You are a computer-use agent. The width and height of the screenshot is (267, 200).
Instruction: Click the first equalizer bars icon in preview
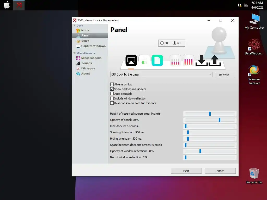175,60
